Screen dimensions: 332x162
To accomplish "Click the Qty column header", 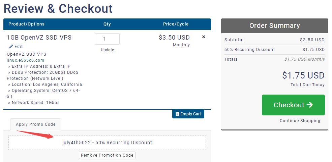I will pos(107,24).
